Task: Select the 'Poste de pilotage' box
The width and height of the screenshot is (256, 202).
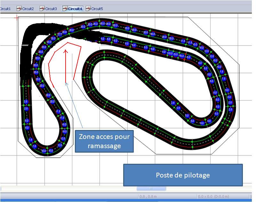Action: pos(183,175)
